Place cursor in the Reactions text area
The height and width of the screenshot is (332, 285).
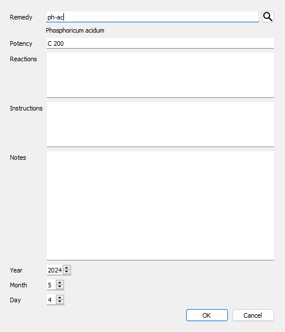(160, 75)
